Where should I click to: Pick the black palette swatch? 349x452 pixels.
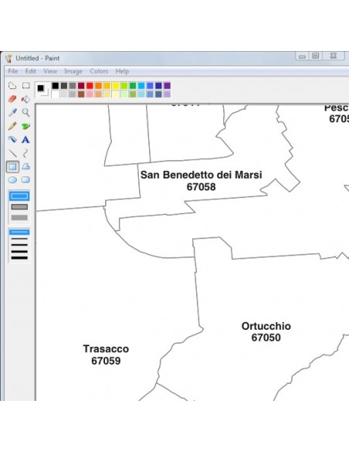pos(55,86)
